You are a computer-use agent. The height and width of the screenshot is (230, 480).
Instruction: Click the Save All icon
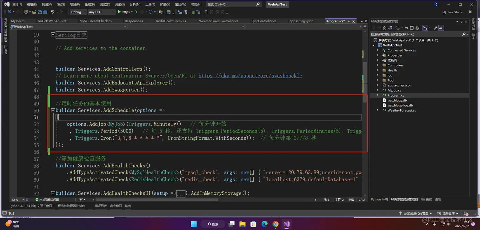click(x=45, y=12)
